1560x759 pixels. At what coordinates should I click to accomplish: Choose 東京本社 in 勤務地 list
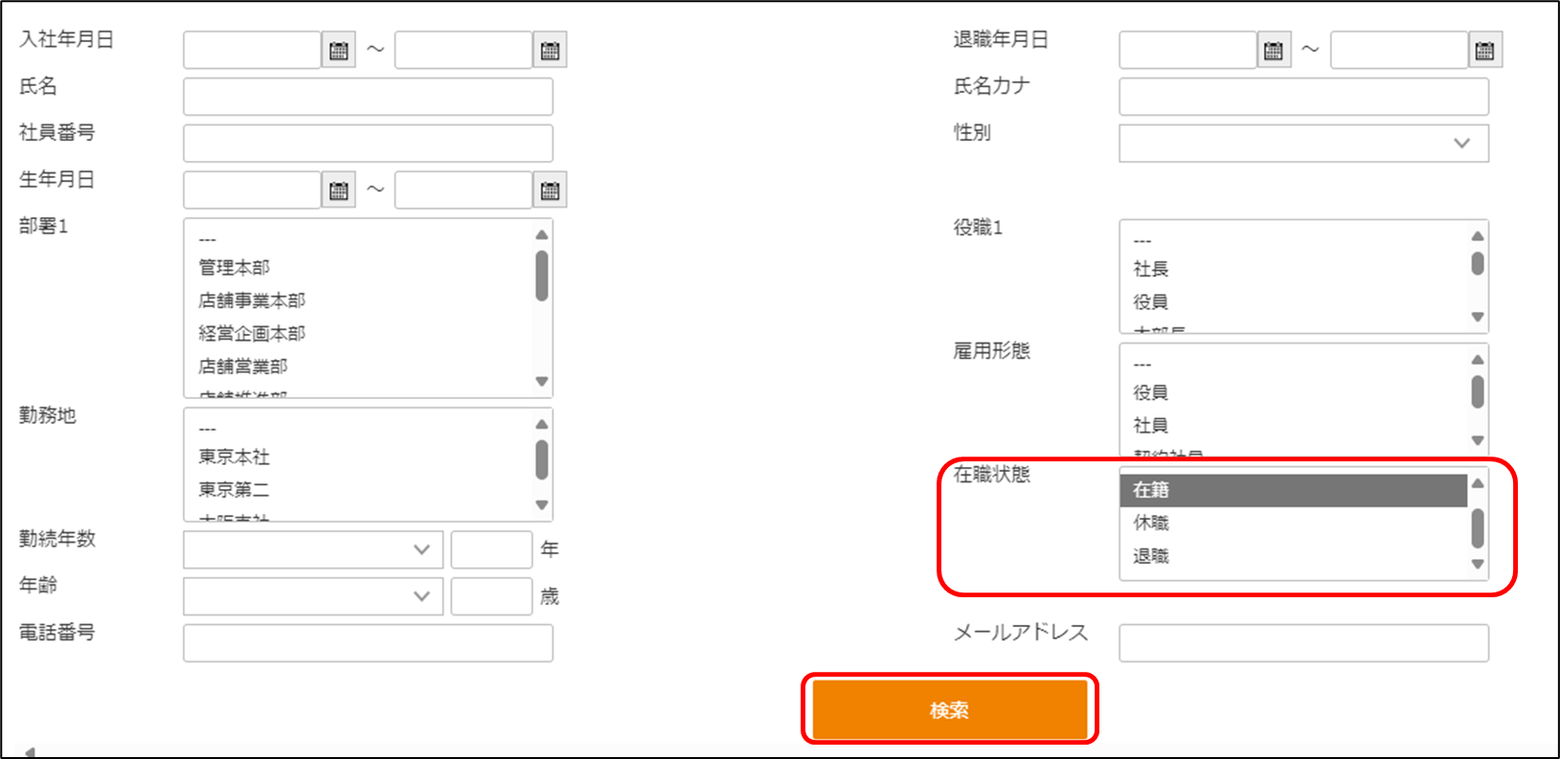pos(235,458)
